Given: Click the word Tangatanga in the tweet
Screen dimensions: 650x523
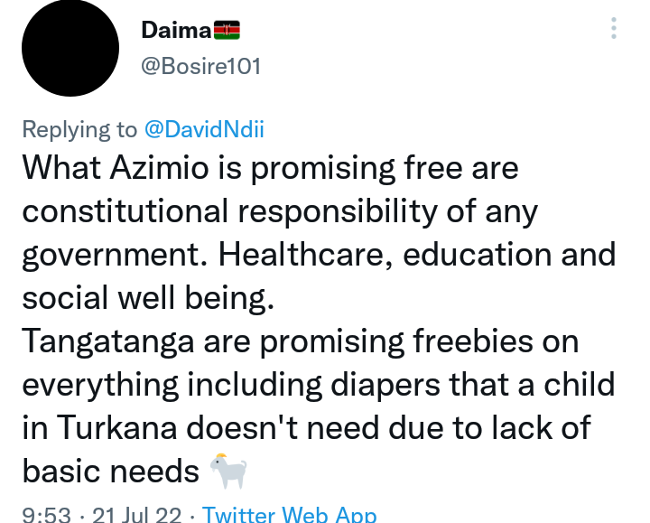Looking at the screenshot, I should (107, 341).
